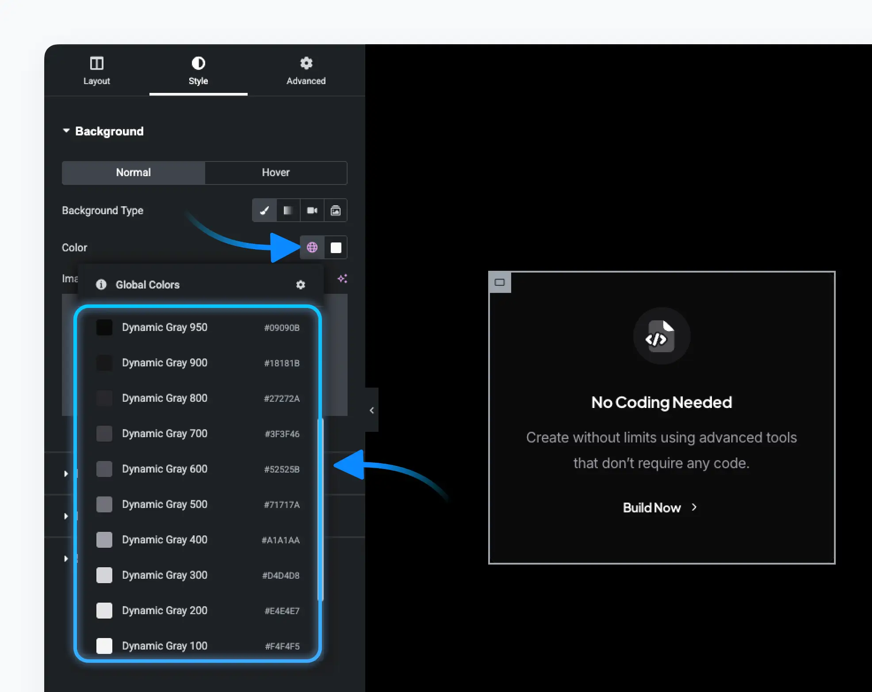Screen dimensions: 872x692
Task: Click the No Coding Needed heading
Action: point(662,402)
